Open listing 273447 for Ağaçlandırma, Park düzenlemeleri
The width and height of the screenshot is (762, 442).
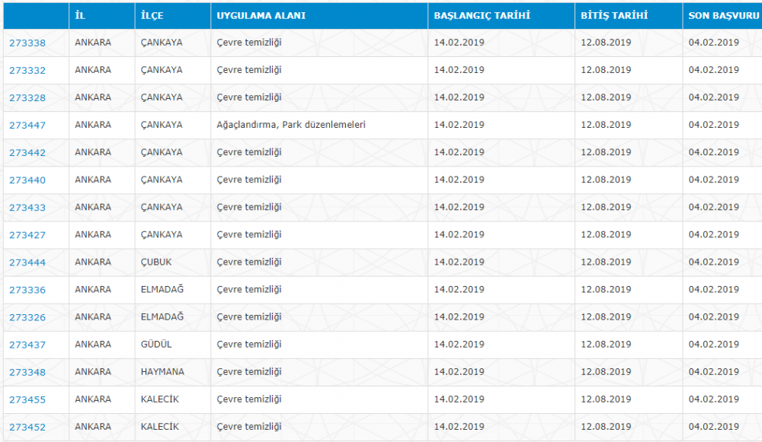pos(27,126)
